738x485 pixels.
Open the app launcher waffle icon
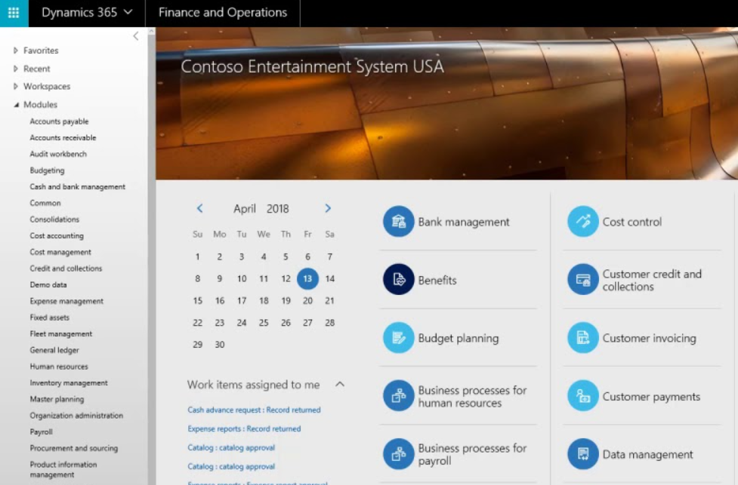pyautogui.click(x=14, y=13)
